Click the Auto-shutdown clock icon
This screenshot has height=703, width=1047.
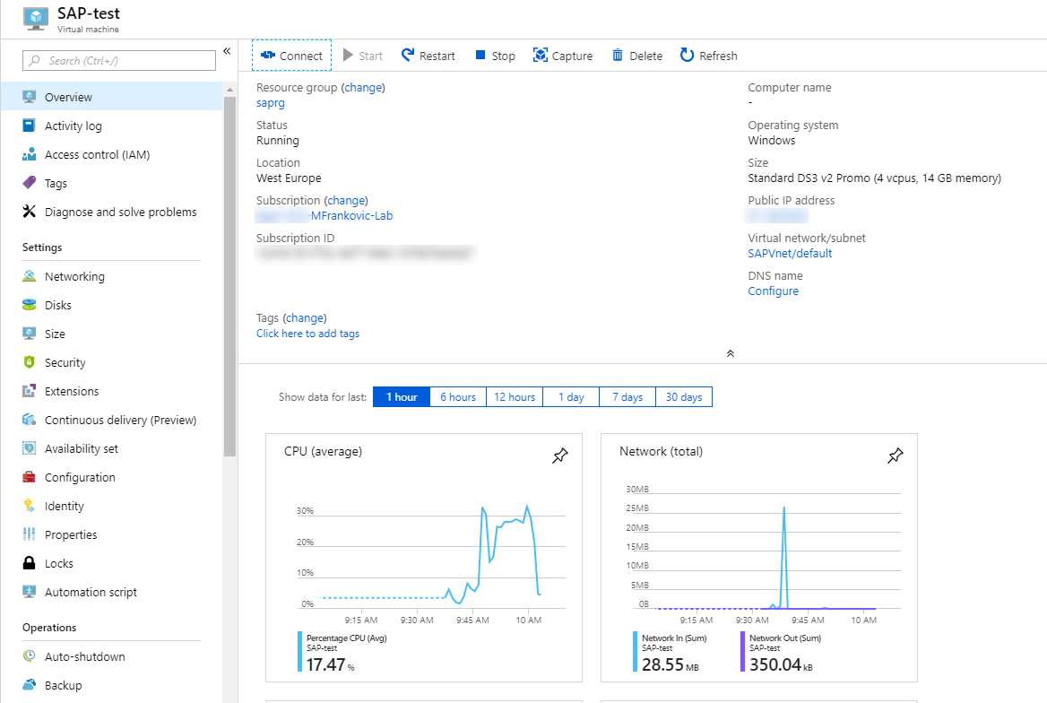click(29, 655)
